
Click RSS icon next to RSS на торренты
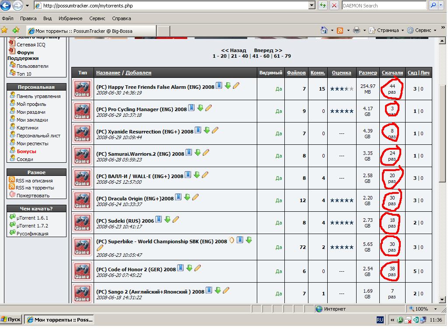coord(12,187)
